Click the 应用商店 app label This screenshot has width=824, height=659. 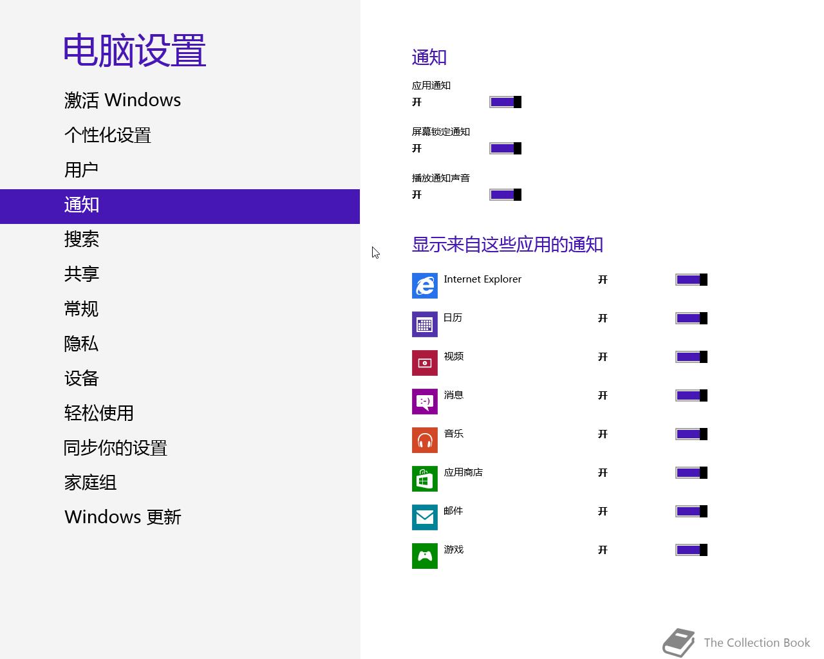464,472
